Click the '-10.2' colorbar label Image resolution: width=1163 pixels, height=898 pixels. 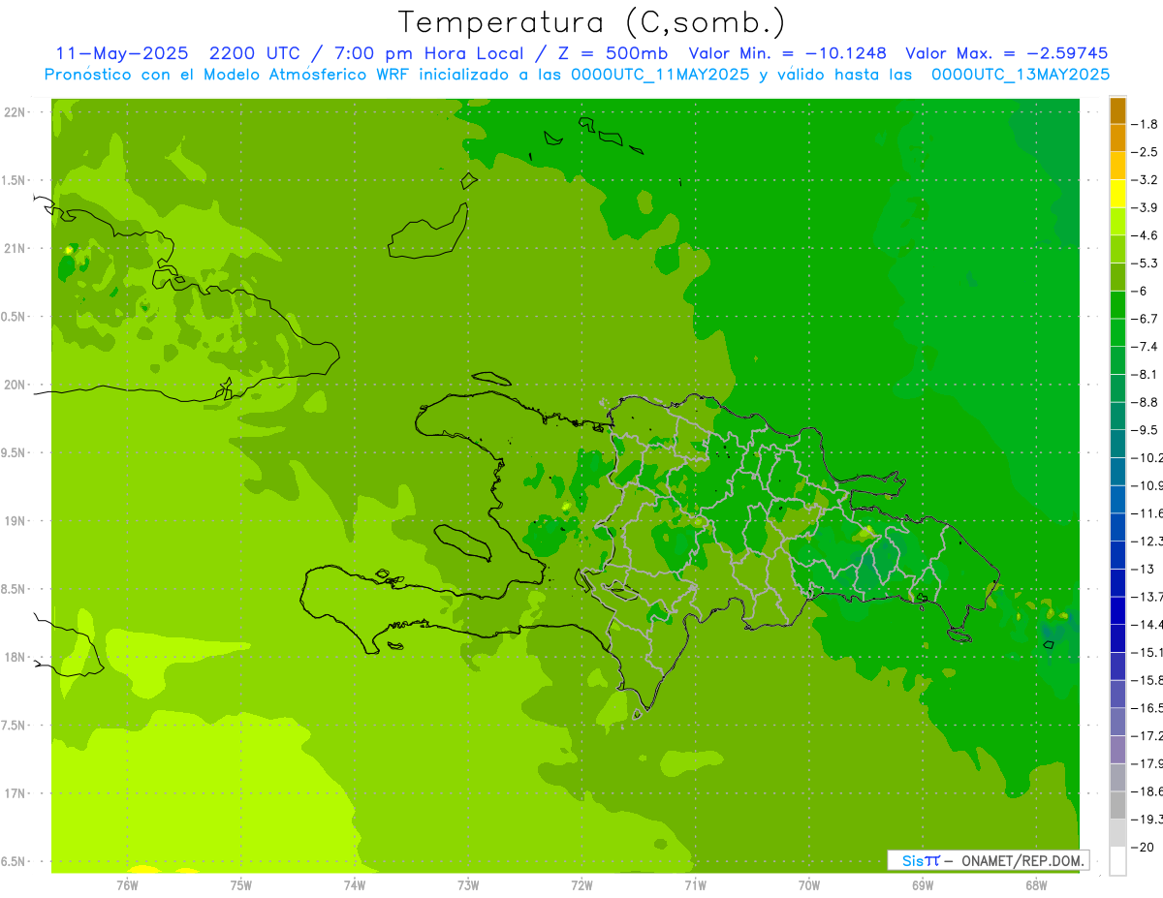coord(1147,458)
